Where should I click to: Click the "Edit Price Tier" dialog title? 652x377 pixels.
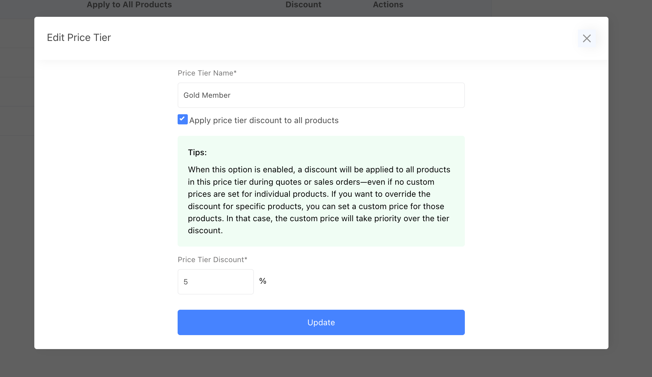79,37
